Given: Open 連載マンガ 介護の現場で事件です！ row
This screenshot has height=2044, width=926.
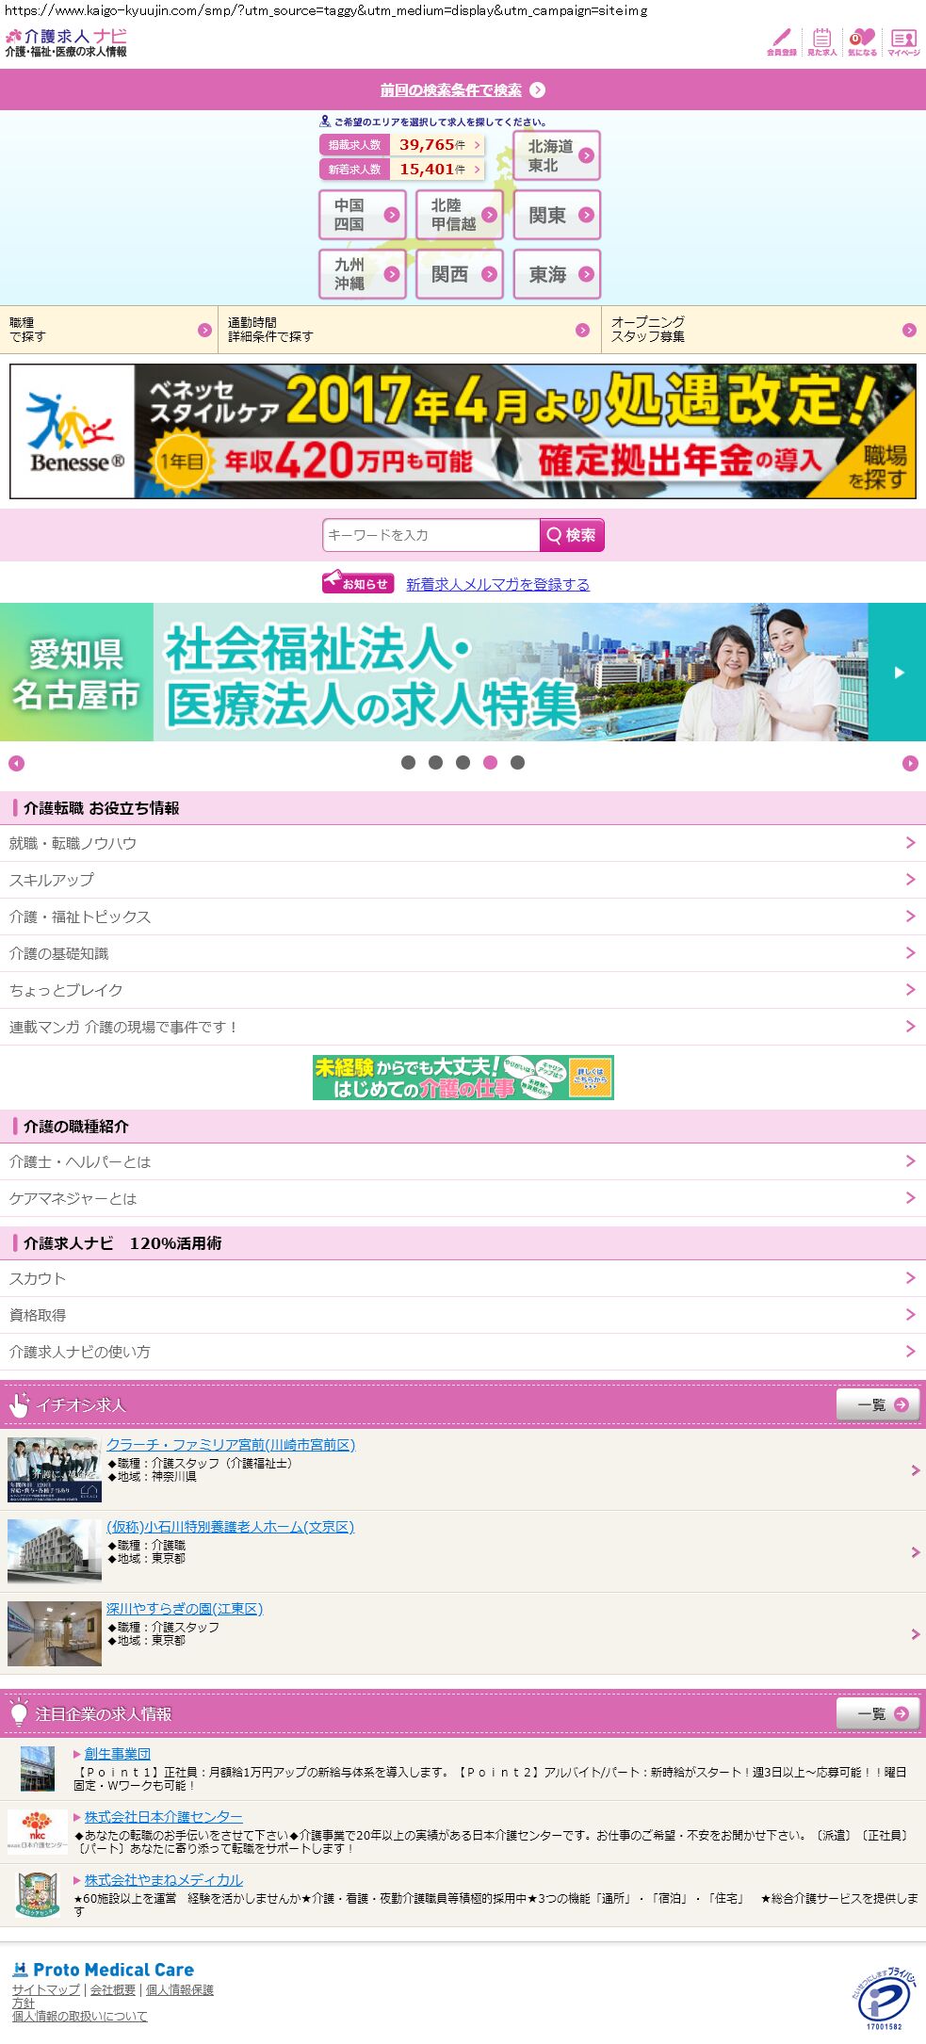Looking at the screenshot, I should [x=463, y=1027].
